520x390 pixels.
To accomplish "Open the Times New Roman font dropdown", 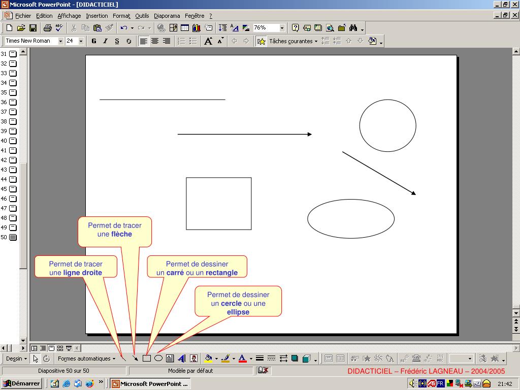I will point(61,41).
